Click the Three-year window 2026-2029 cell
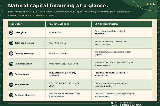Screen dimensions: 160x106 coord(68,64)
